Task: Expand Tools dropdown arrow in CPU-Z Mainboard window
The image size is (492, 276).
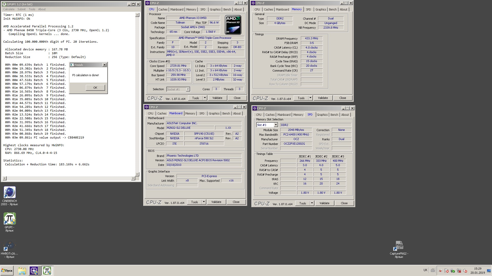Action: tap(204, 202)
